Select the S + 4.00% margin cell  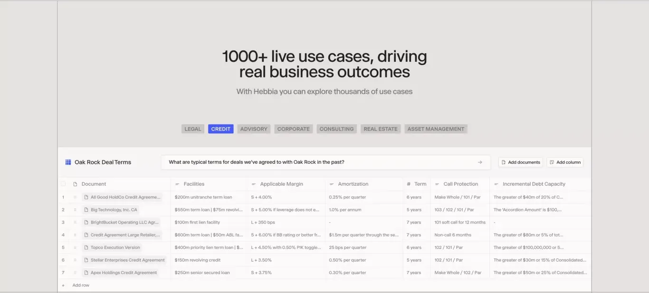tap(286, 197)
